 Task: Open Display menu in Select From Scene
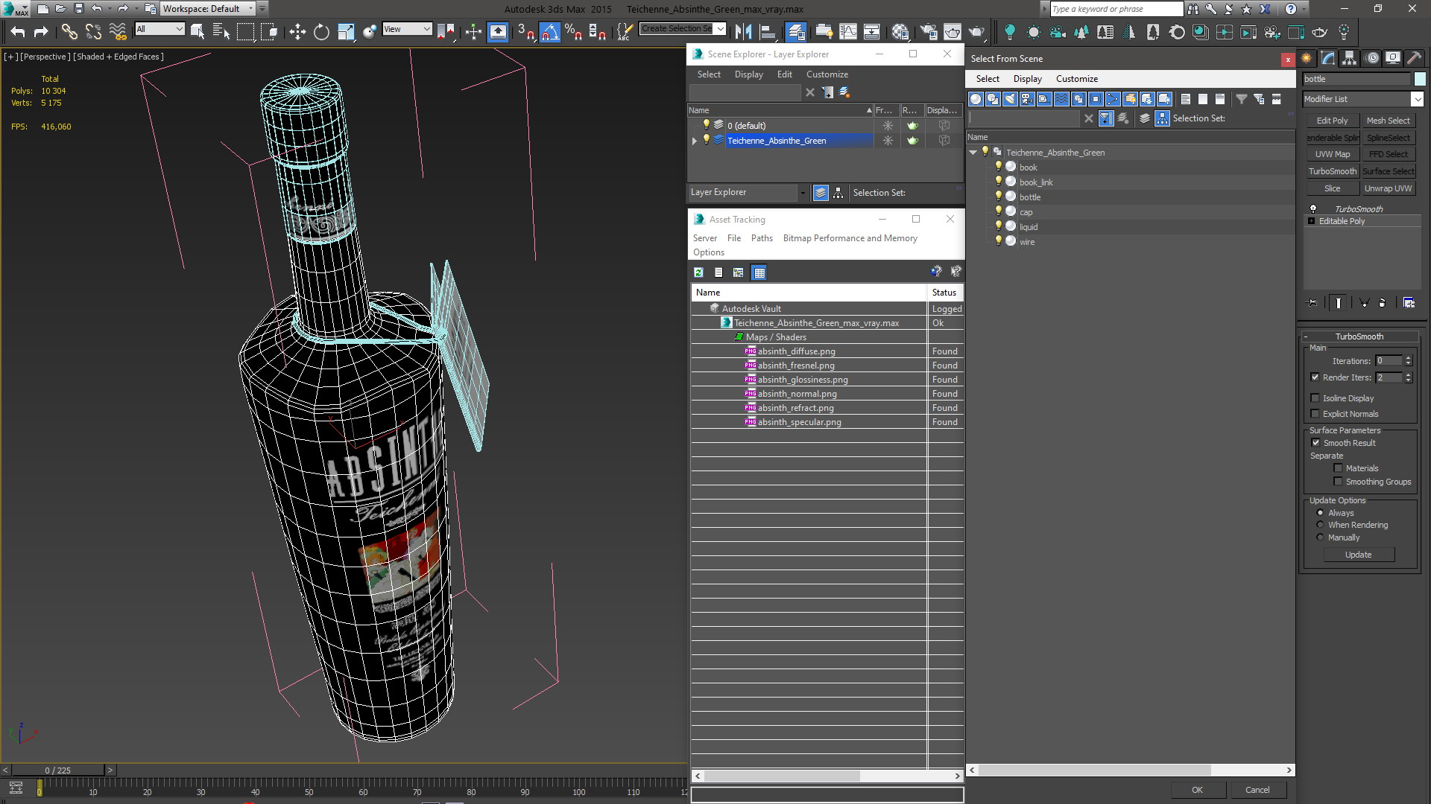pos(1027,79)
